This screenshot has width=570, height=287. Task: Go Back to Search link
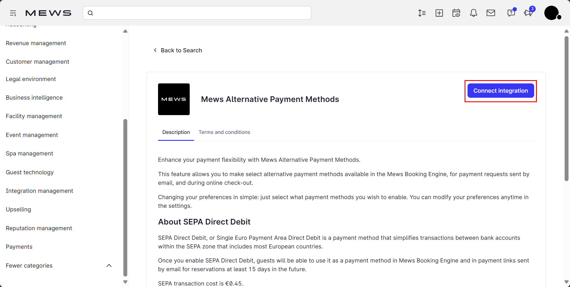click(181, 51)
